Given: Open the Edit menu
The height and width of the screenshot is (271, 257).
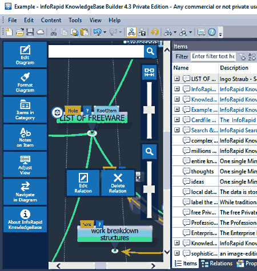Looking at the screenshot, I should point(29,20).
